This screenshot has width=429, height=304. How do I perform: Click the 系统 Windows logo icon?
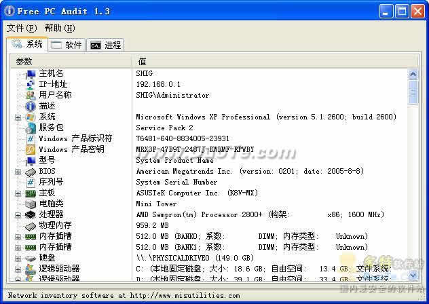31,117
